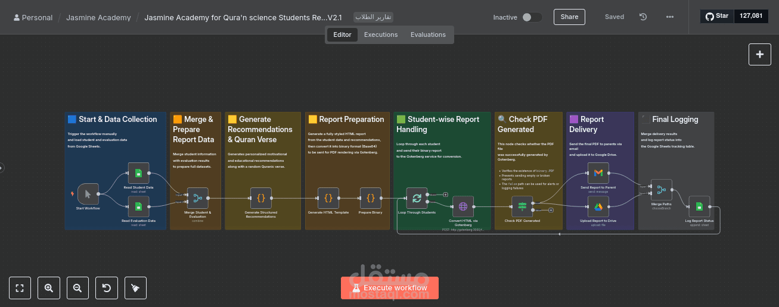Add a new node with plus button
The image size is (779, 307).
pyautogui.click(x=760, y=54)
